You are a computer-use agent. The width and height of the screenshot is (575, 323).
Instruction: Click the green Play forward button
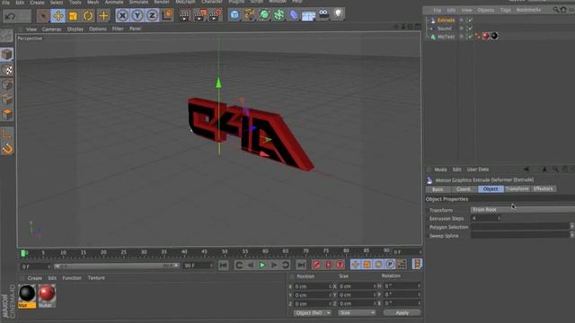(262, 265)
